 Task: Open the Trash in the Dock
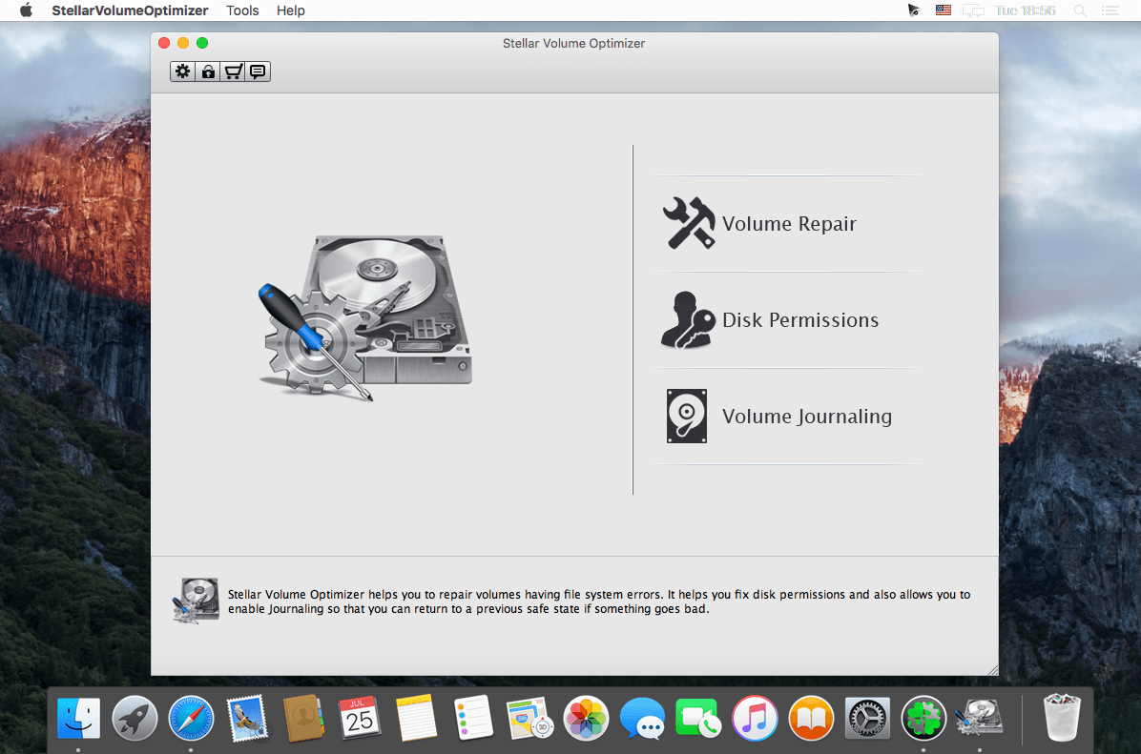pyautogui.click(x=1062, y=718)
